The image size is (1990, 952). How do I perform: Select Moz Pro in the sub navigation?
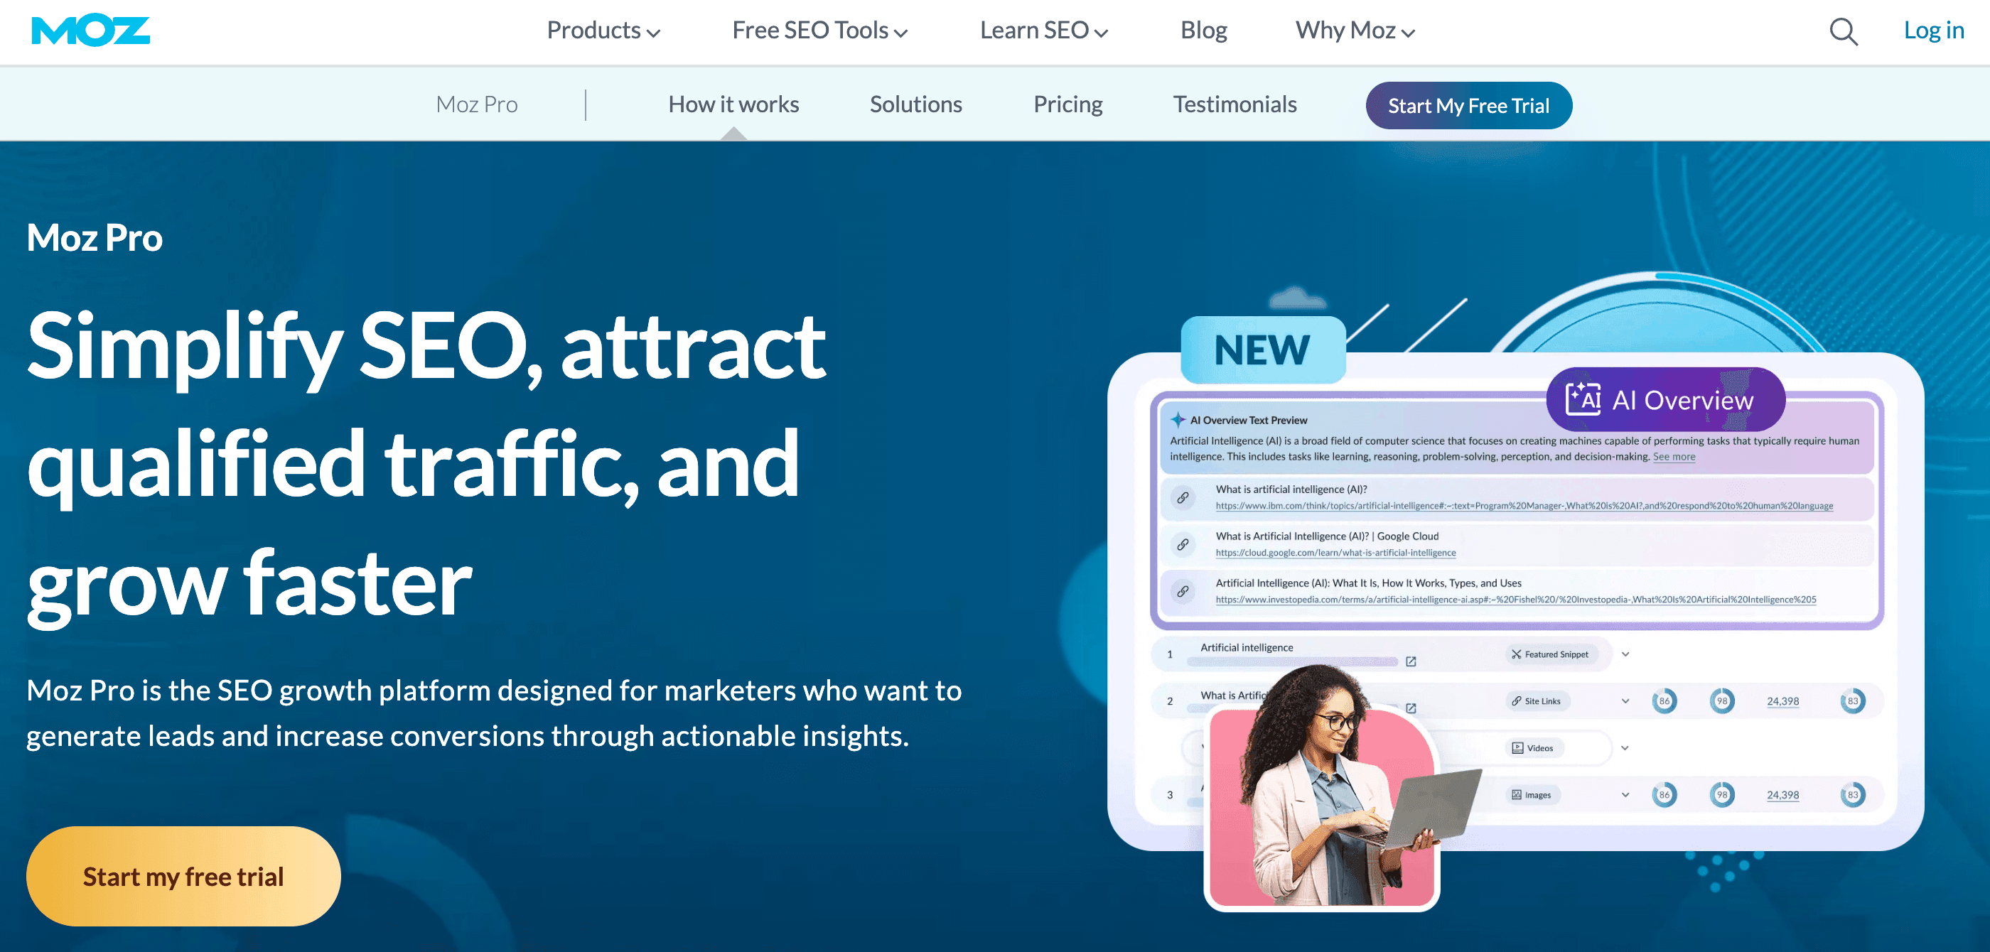(477, 104)
